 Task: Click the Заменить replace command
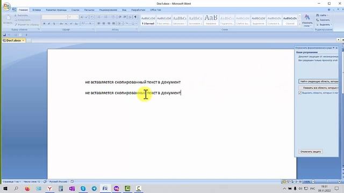point(323,20)
